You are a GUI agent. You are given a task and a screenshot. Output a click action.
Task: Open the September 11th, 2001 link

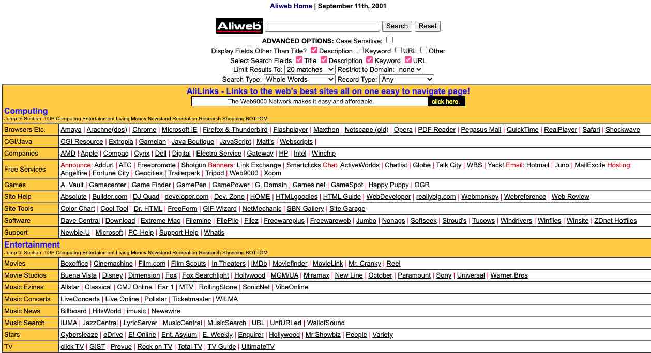(352, 6)
